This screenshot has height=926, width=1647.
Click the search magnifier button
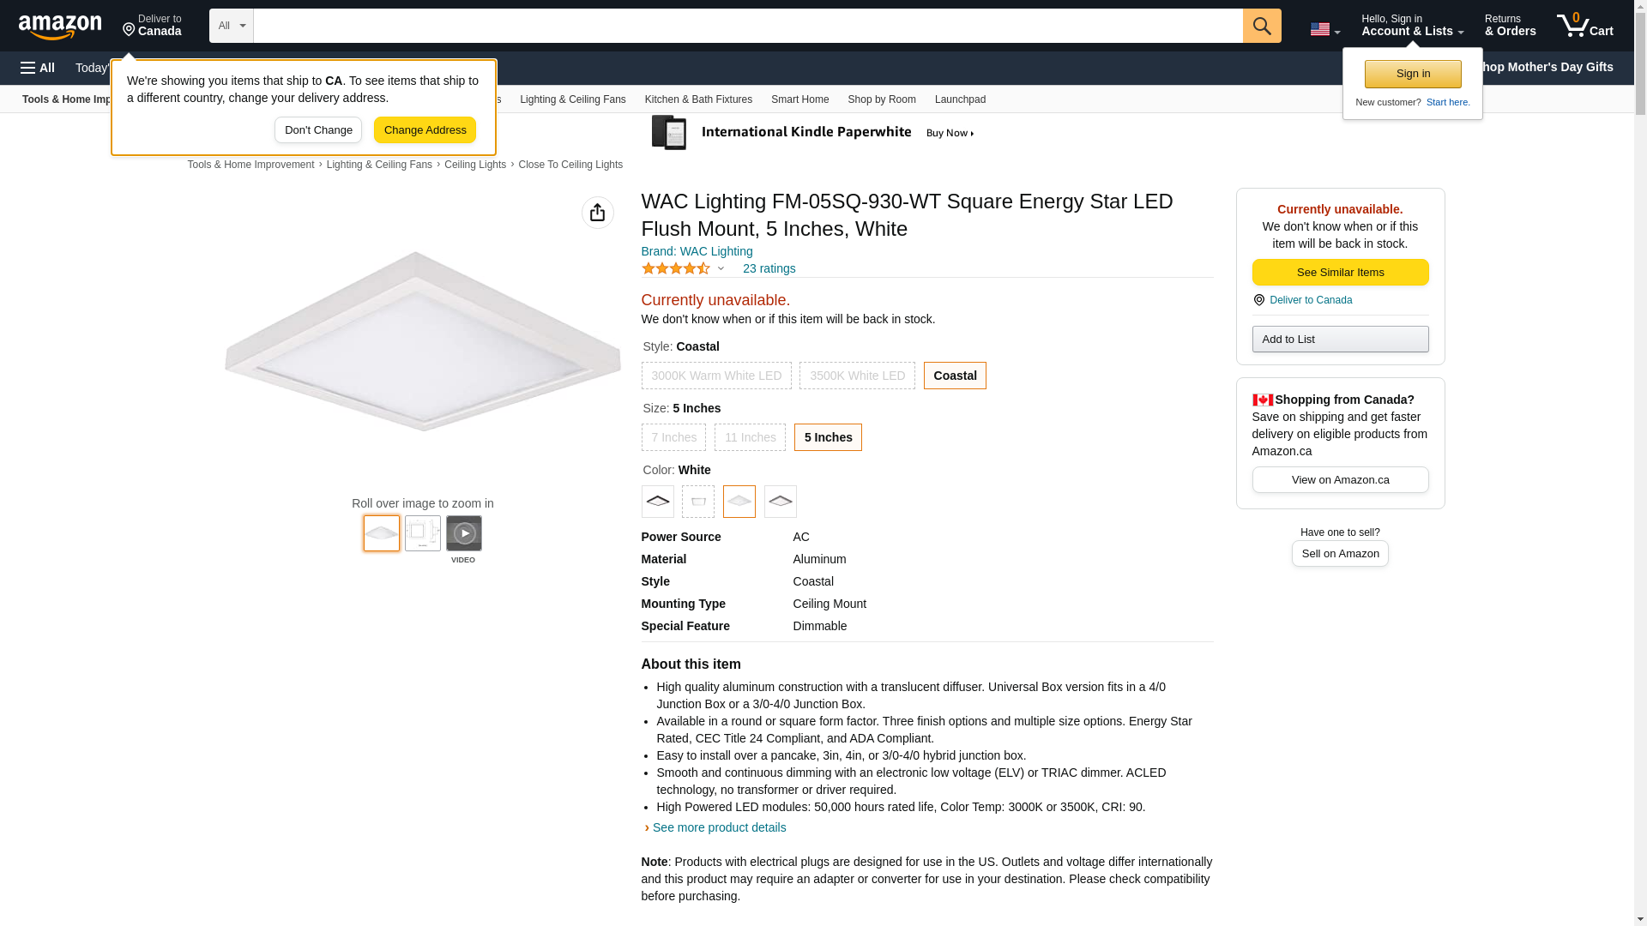(x=1261, y=26)
